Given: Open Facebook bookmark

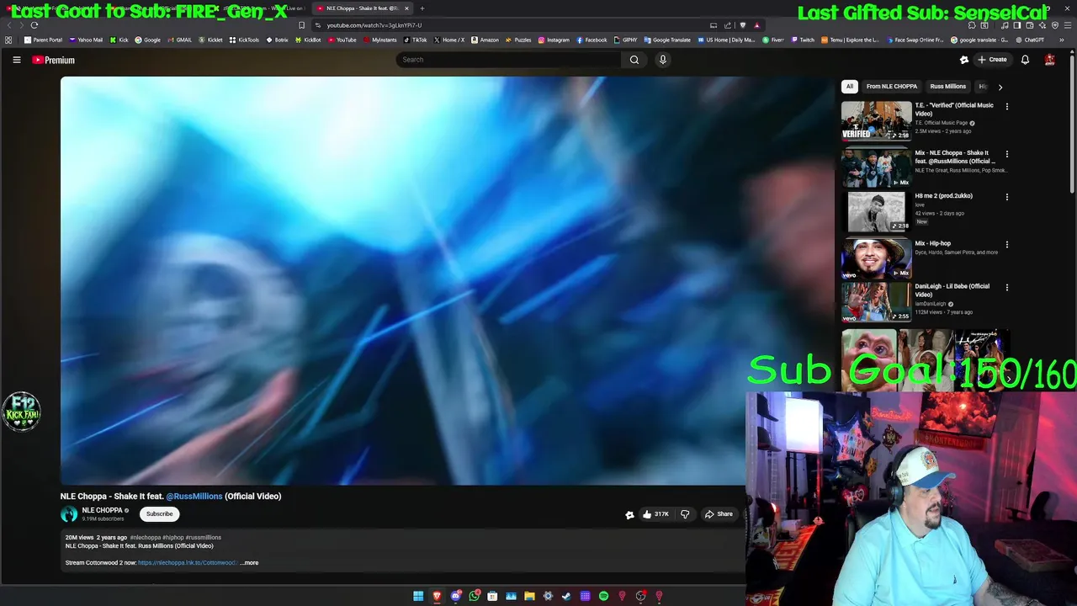Looking at the screenshot, I should click(592, 40).
